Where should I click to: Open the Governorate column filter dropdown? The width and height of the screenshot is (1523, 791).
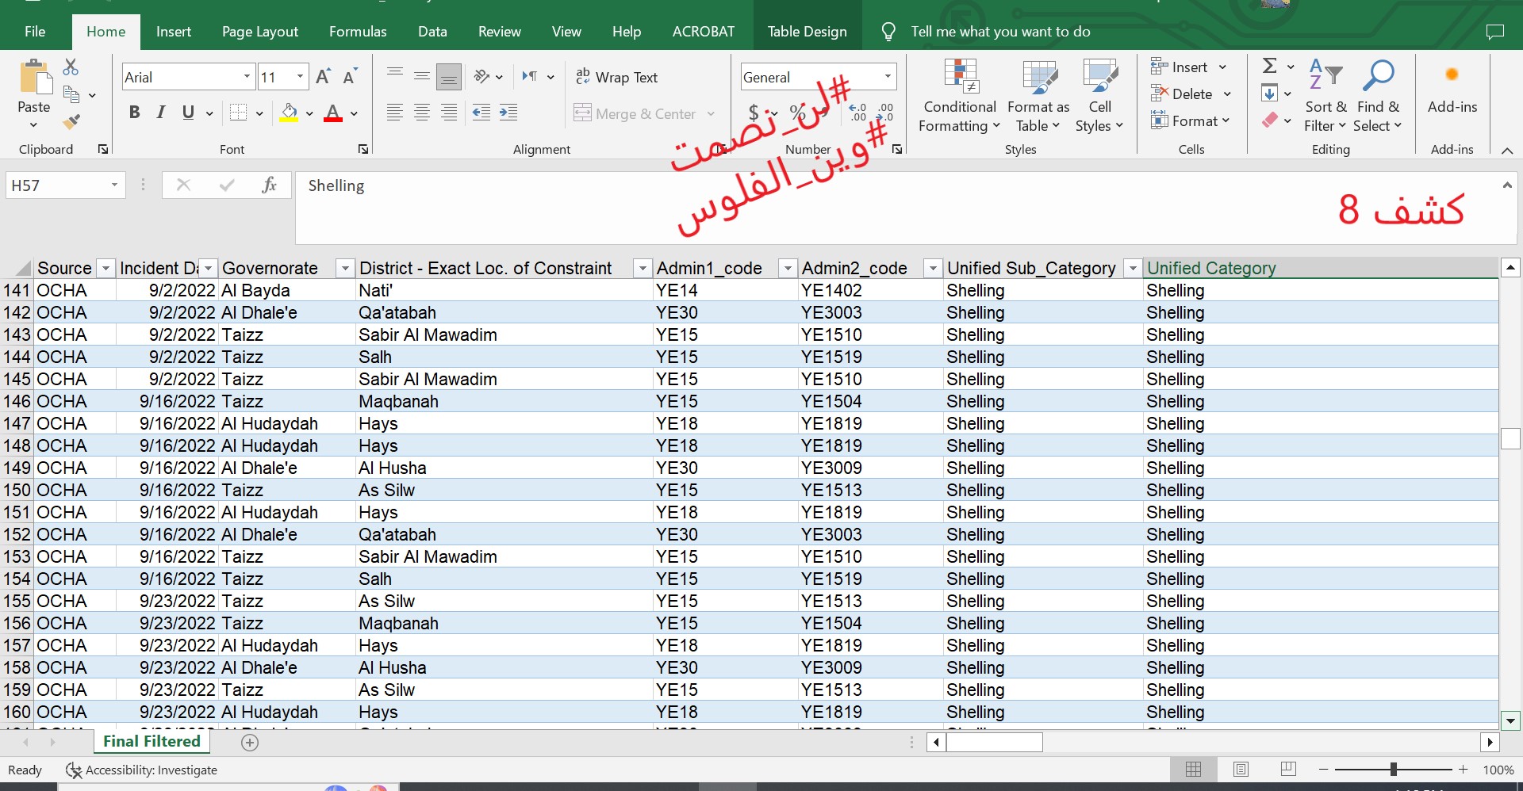pyautogui.click(x=345, y=269)
